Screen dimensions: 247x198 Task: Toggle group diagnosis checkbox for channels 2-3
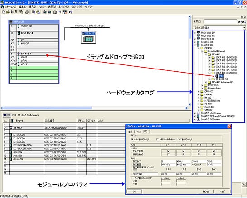click(184, 151)
